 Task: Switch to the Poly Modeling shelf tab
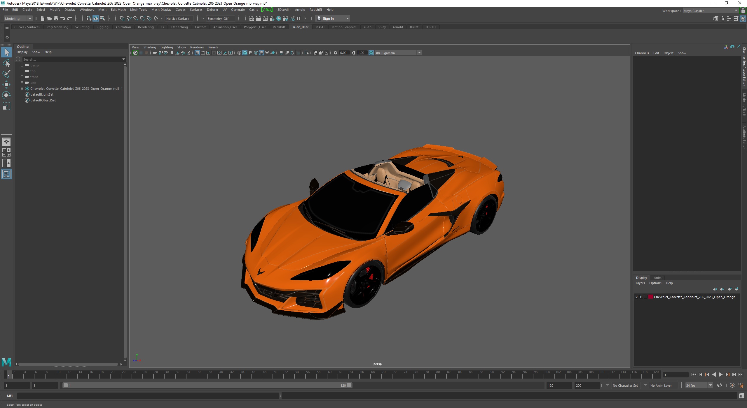57,27
